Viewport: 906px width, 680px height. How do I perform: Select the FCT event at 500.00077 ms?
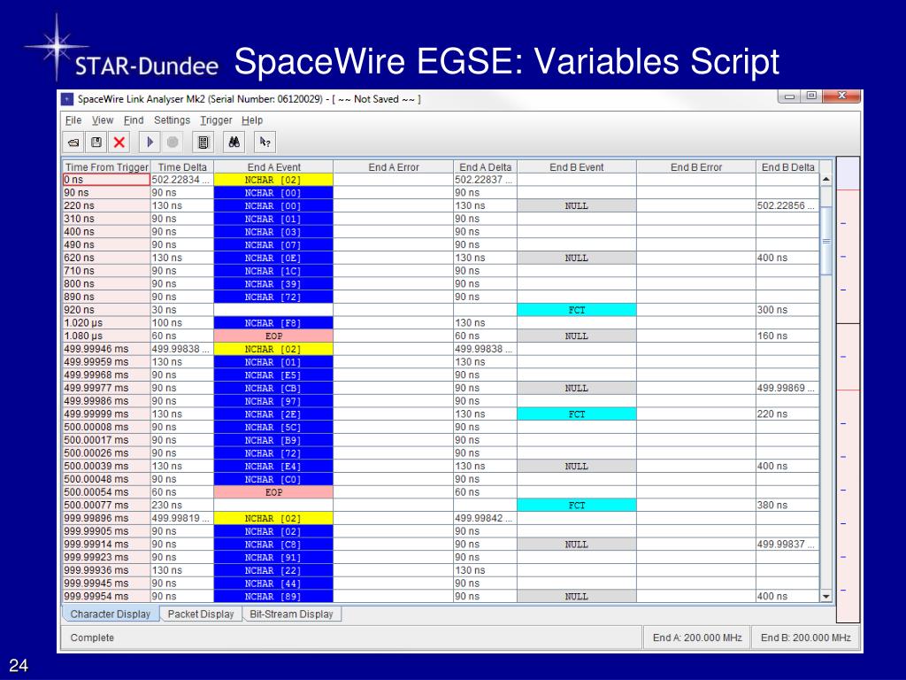577,506
